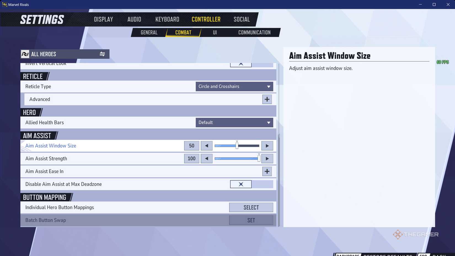Click the hero swap arrows icon
455x256 pixels.
click(x=102, y=54)
